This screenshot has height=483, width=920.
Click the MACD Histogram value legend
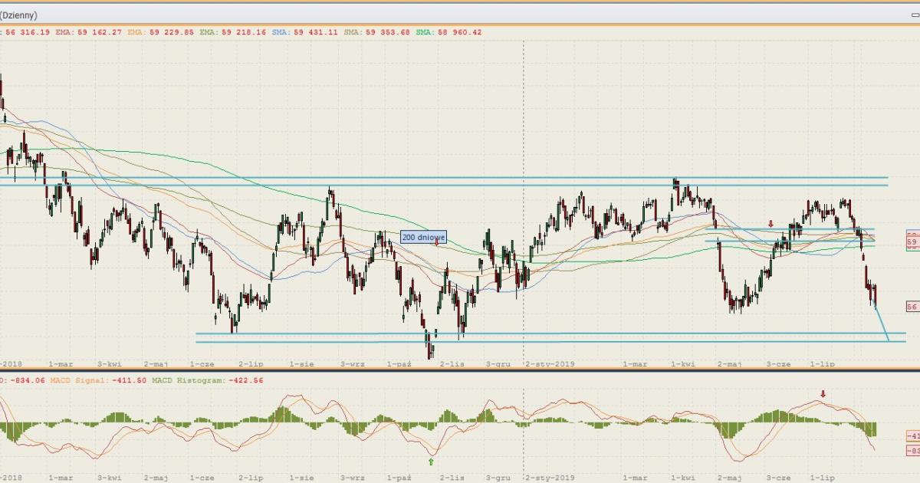[x=207, y=380]
